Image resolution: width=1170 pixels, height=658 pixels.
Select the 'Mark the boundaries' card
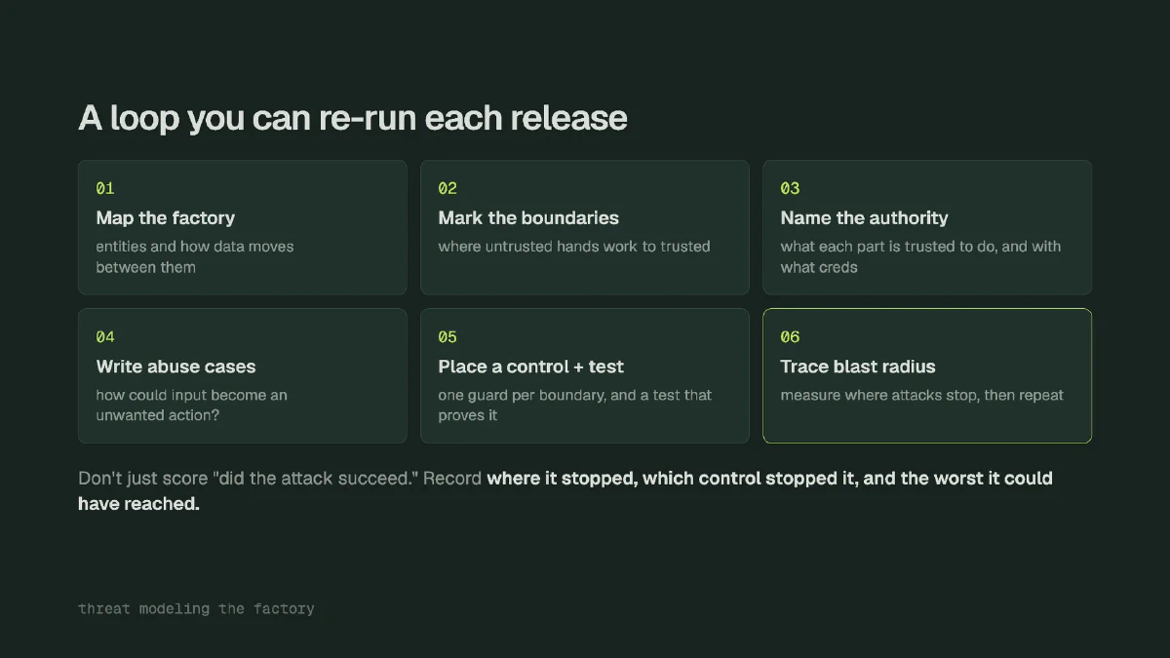[x=585, y=227]
